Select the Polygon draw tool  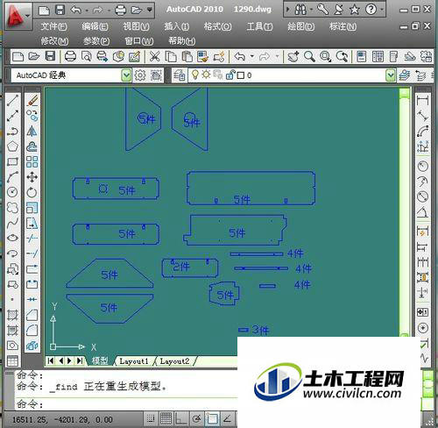click(x=12, y=146)
